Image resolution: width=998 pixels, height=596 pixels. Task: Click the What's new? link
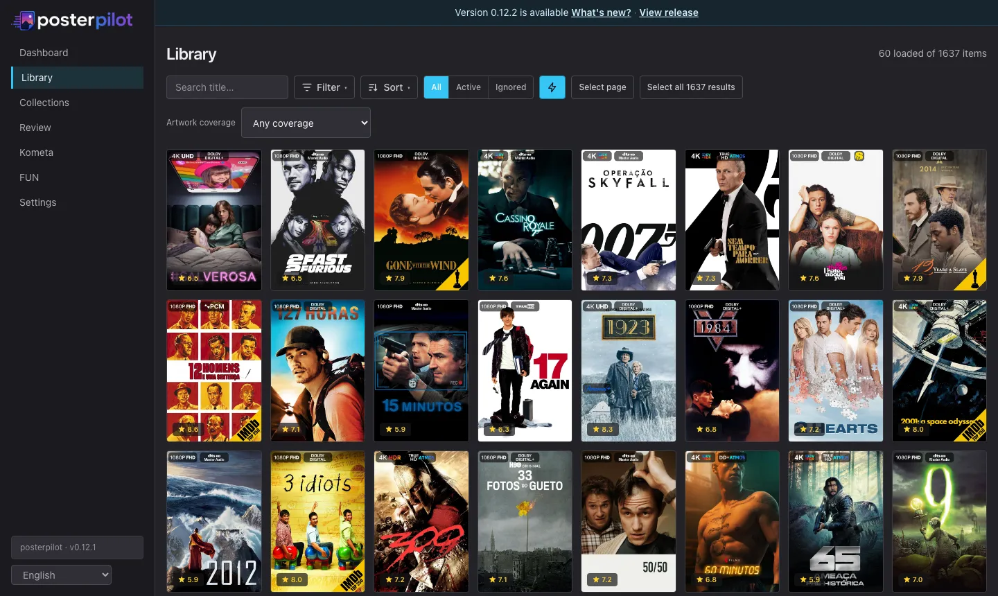601,12
